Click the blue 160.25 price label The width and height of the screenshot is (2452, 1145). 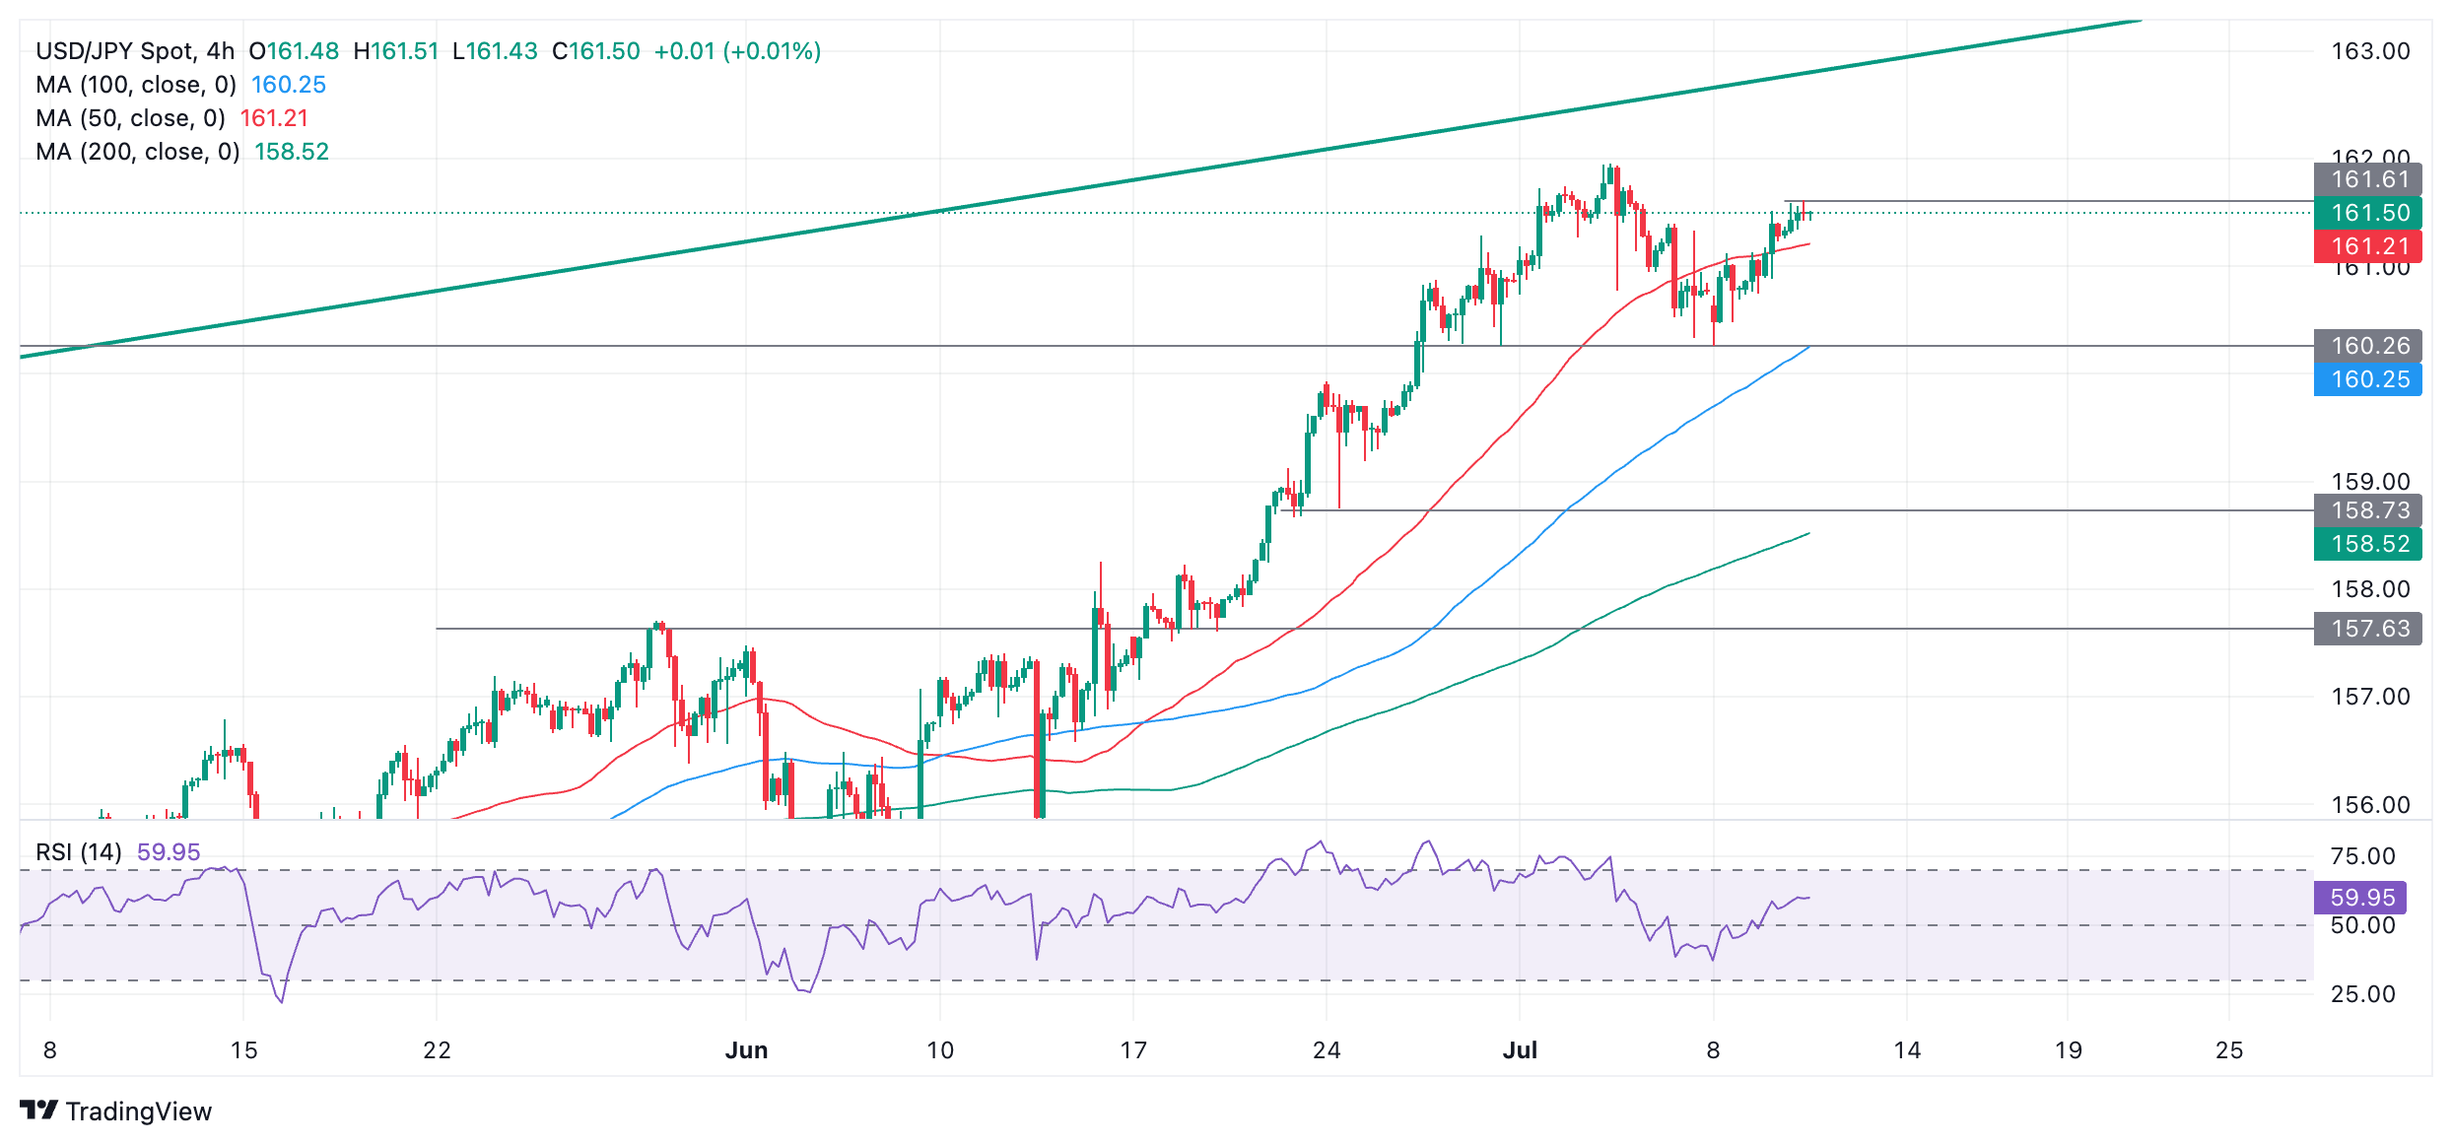[2367, 379]
